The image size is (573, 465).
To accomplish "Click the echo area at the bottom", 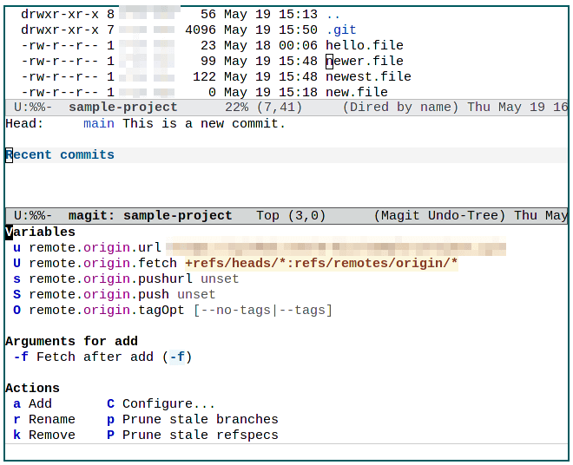I will pos(286,451).
